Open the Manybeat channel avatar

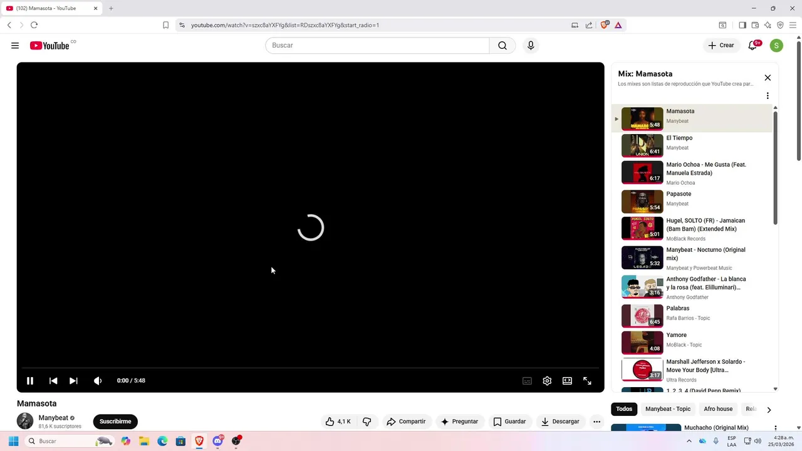[25, 421]
